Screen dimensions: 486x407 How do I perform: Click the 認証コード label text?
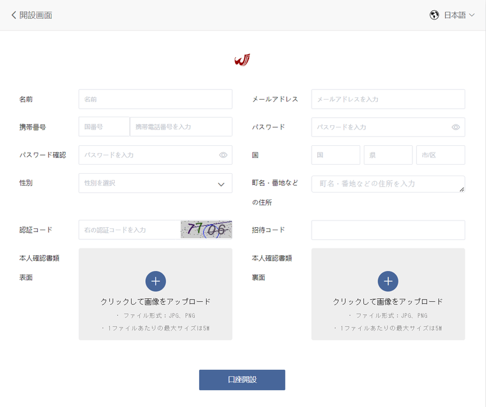click(36, 230)
